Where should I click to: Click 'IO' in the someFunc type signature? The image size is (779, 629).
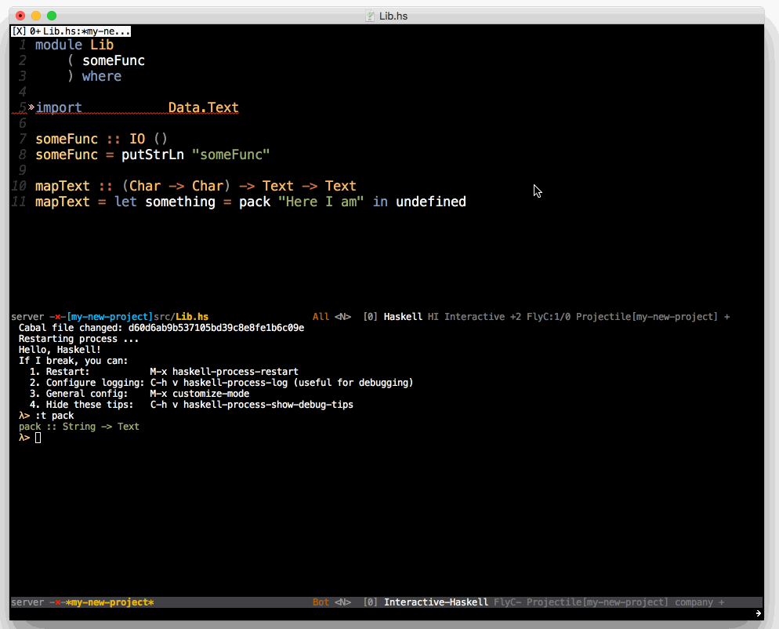point(137,139)
